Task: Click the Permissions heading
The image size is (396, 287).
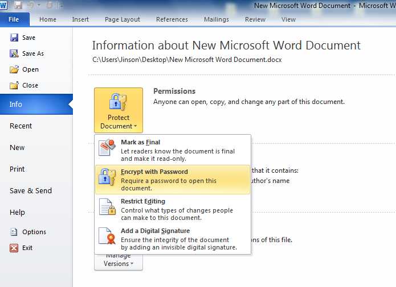Action: tap(174, 91)
